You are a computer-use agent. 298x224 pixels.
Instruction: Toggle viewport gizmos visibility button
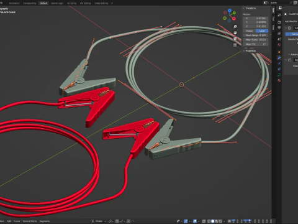(x=186, y=221)
